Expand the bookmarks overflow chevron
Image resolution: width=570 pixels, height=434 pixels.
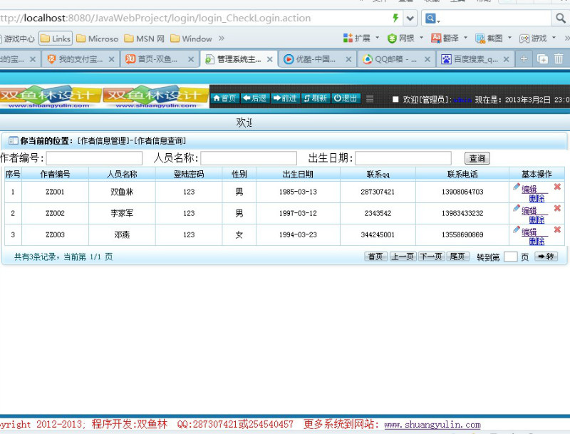222,38
